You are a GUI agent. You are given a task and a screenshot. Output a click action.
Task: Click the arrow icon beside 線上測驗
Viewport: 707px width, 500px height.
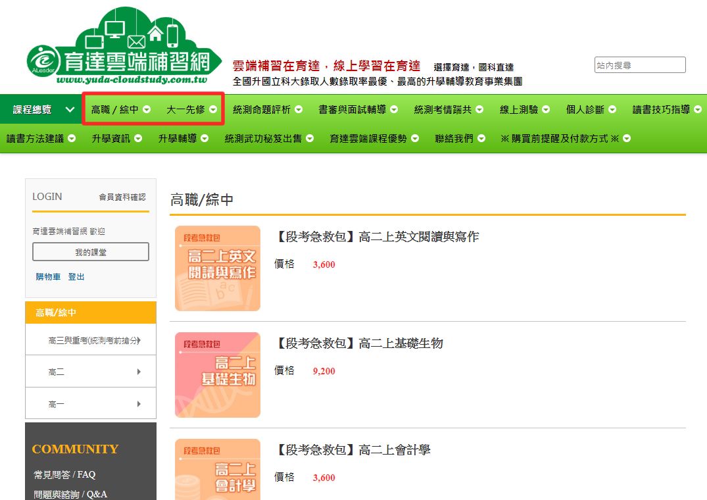(x=546, y=110)
